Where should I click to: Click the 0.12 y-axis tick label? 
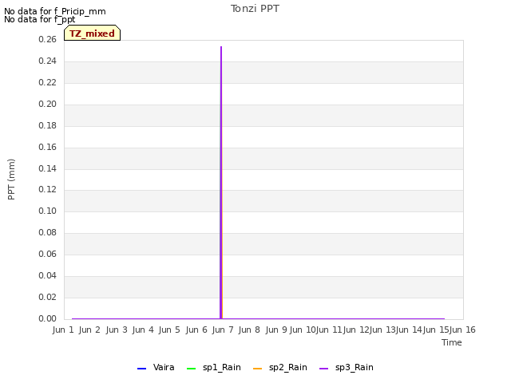coord(48,189)
